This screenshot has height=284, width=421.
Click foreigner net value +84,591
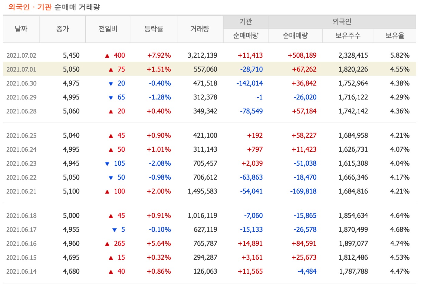coord(304,244)
